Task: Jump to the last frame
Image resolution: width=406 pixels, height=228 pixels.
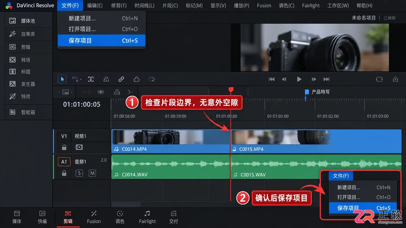Action: pyautogui.click(x=326, y=79)
